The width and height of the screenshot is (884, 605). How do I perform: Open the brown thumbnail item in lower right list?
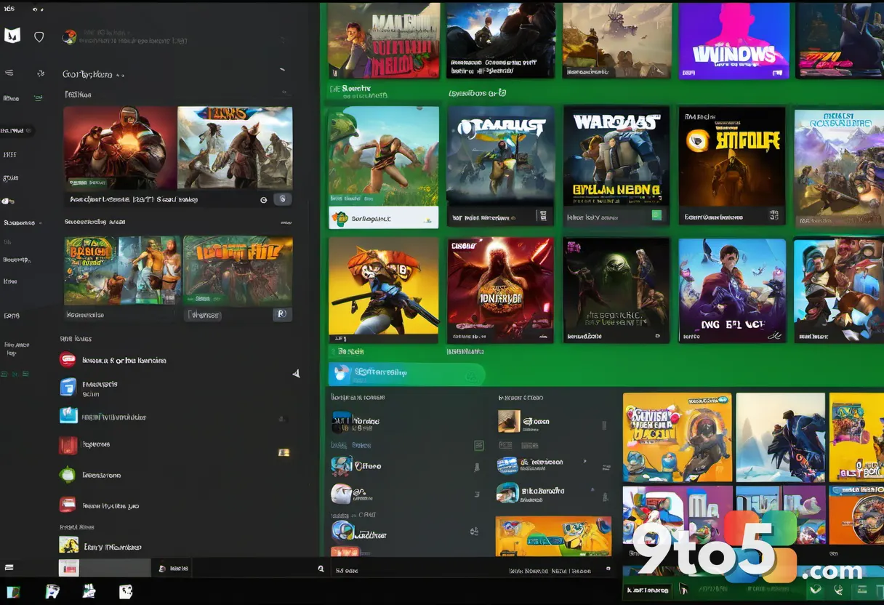click(x=509, y=421)
